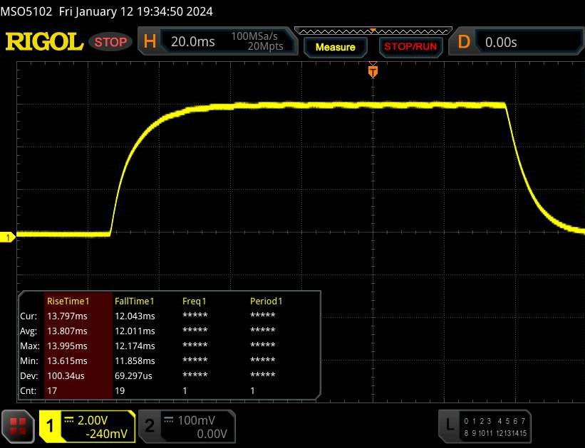
Task: Click the digital channels 0-15 indicator
Action: pos(495,427)
